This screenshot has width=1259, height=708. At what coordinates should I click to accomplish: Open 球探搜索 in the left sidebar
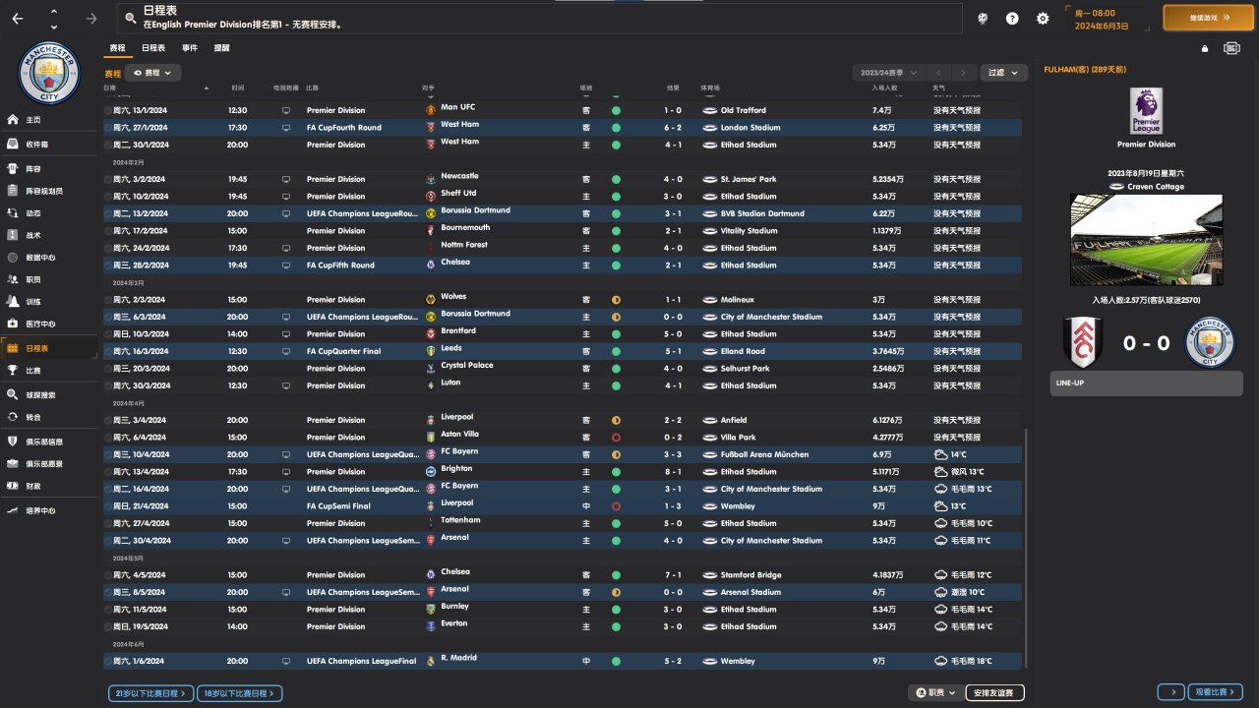(x=49, y=394)
